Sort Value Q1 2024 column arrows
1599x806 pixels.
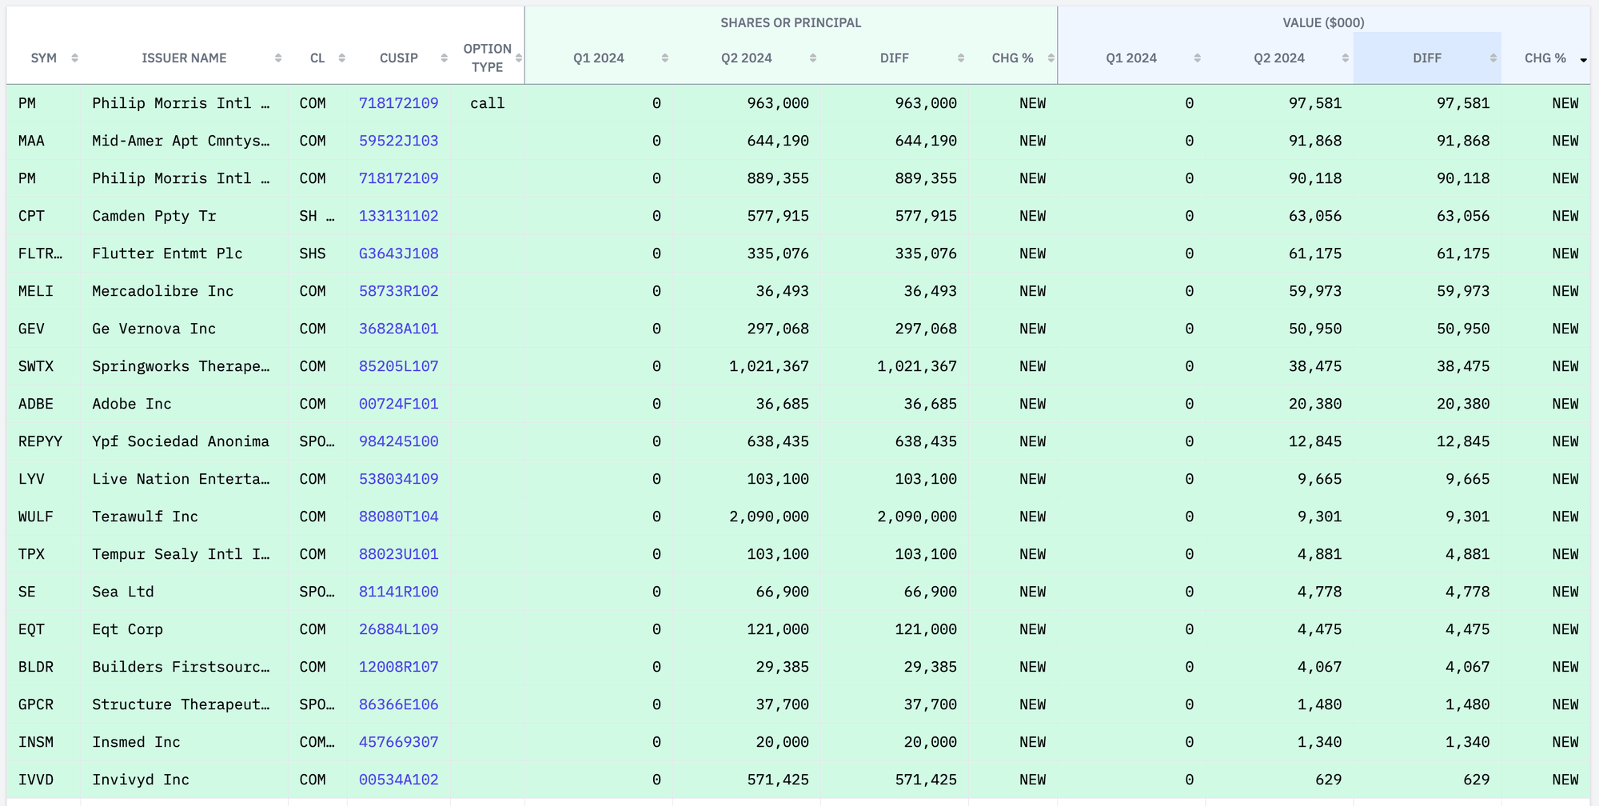[x=1198, y=58]
